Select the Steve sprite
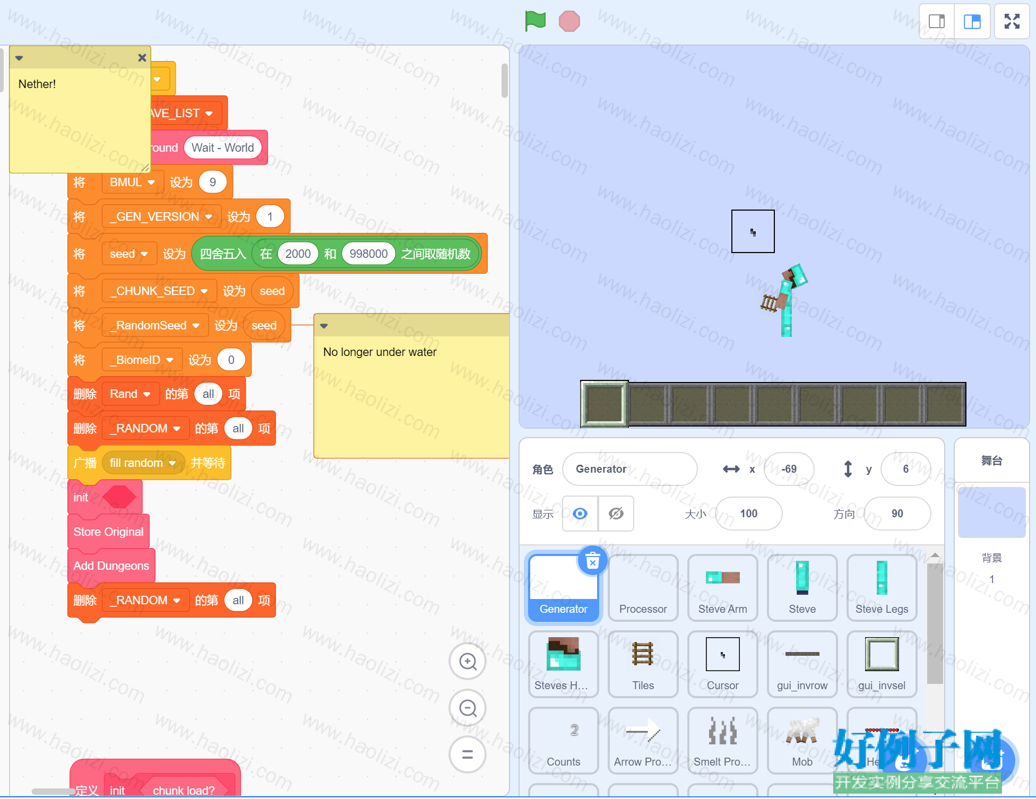 pos(802,588)
